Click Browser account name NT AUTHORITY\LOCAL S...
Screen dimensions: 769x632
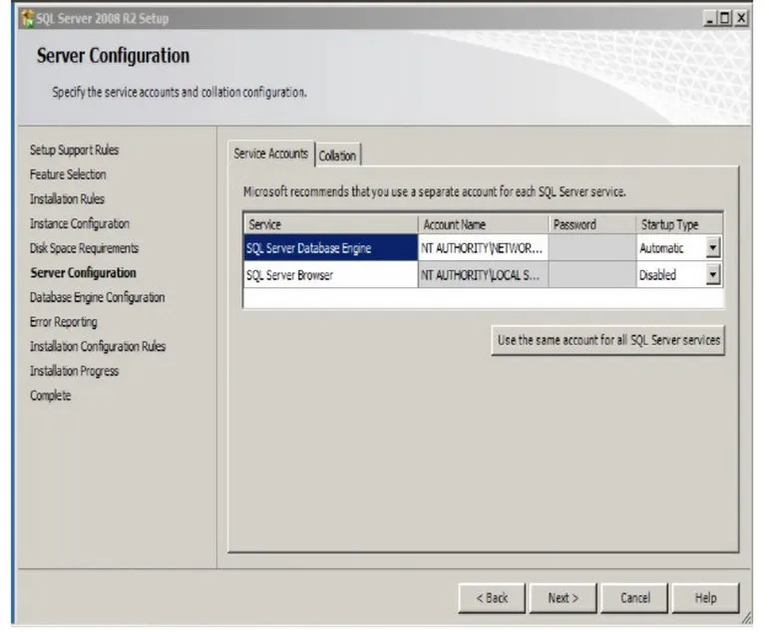pos(483,274)
